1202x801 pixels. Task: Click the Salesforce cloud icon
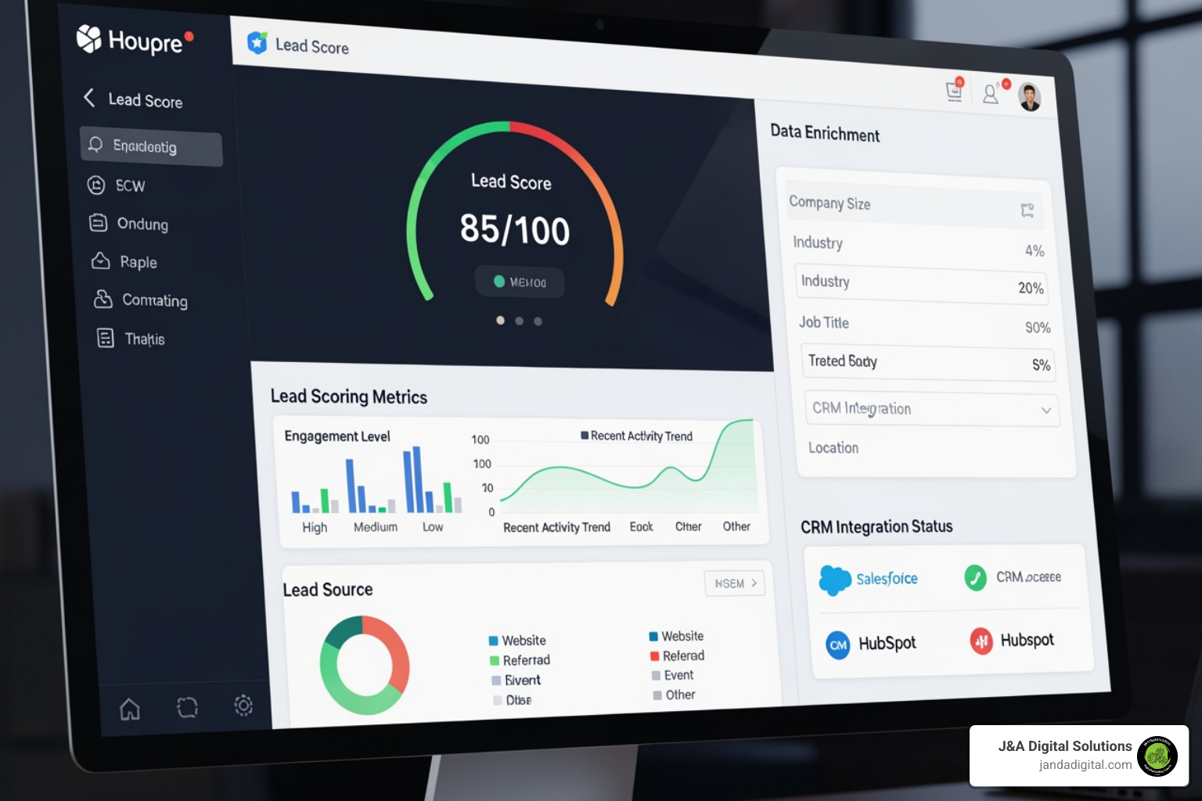pyautogui.click(x=835, y=580)
